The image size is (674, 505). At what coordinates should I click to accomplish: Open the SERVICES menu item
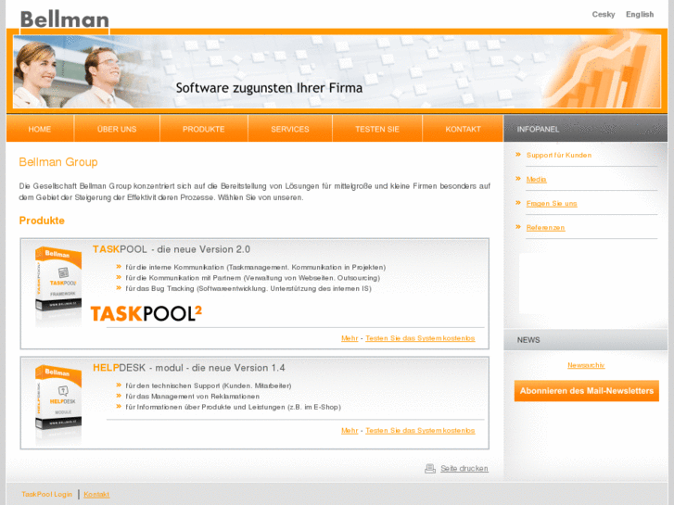(290, 129)
